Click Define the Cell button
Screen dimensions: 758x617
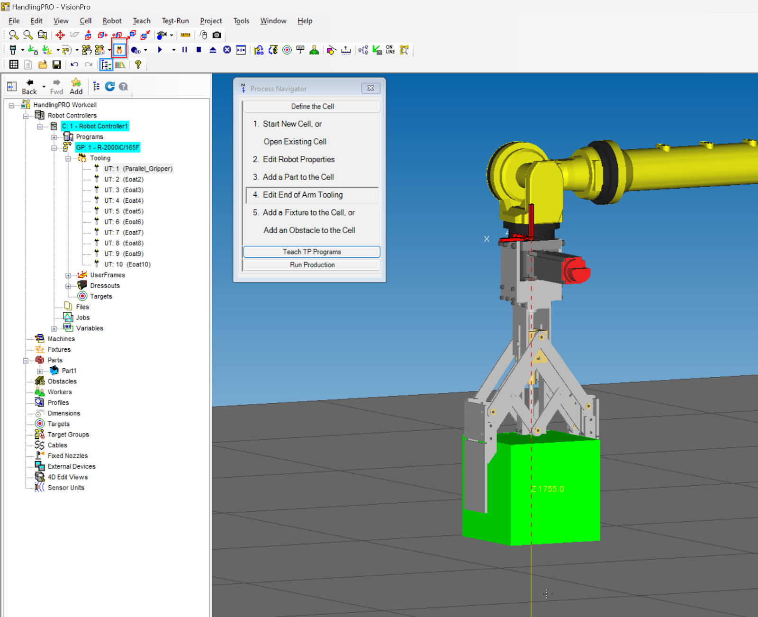[312, 106]
